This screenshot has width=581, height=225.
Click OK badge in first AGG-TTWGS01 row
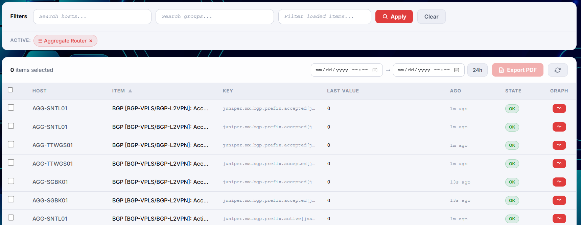click(x=512, y=145)
